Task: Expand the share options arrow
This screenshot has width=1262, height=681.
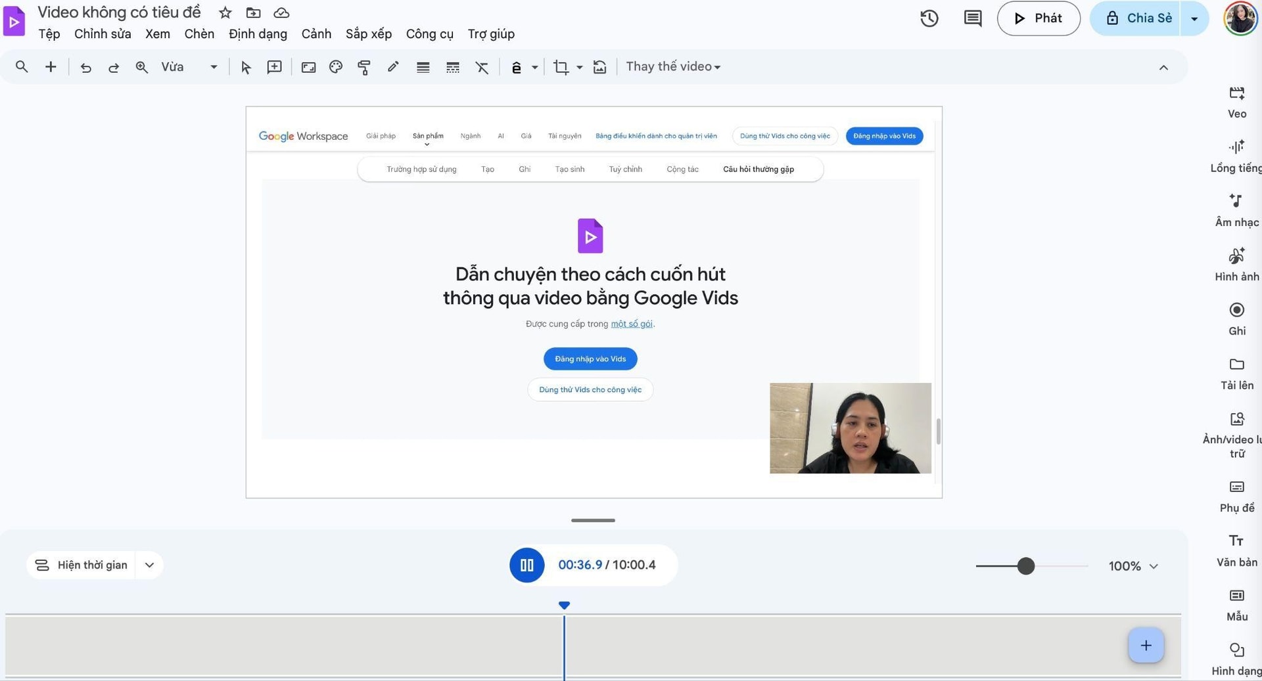Action: coord(1195,18)
